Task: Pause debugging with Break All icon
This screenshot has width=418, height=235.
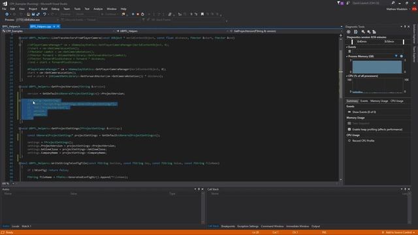Action: (133, 14)
